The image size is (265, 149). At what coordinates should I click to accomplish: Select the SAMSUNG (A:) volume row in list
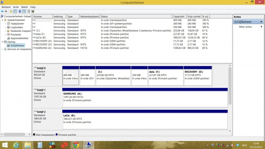[121, 48]
